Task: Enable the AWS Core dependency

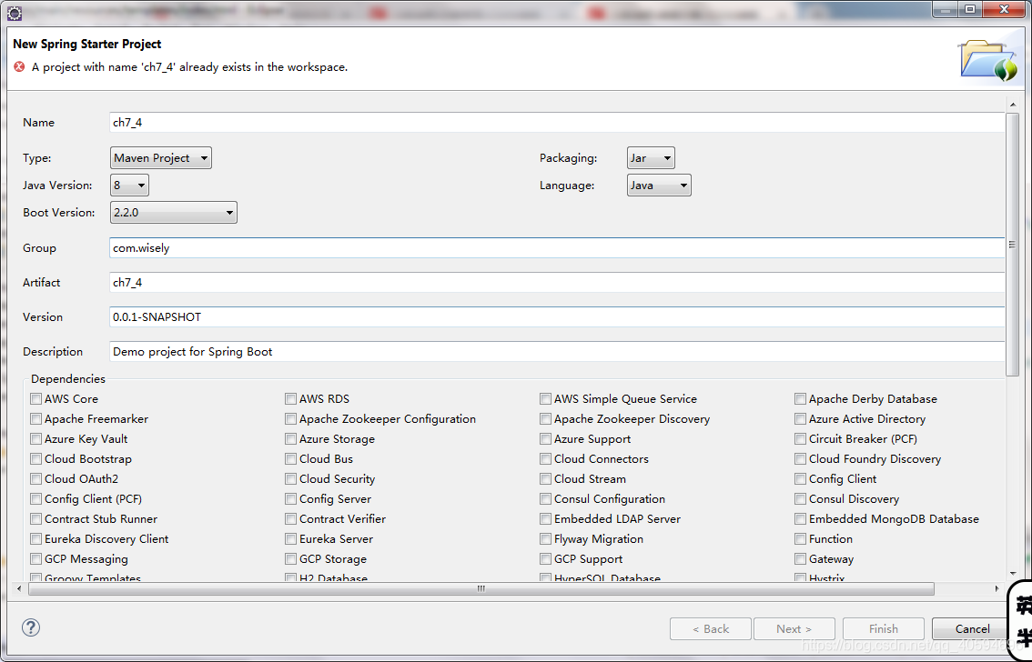Action: tap(35, 398)
